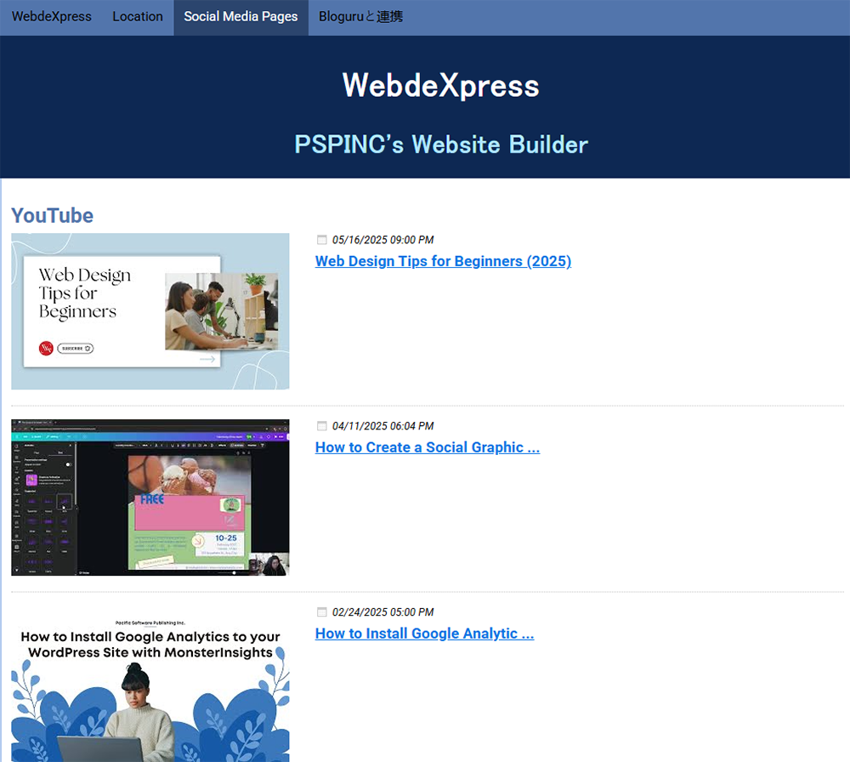Click the WebdeXpress banner title
850x762 pixels.
(440, 86)
